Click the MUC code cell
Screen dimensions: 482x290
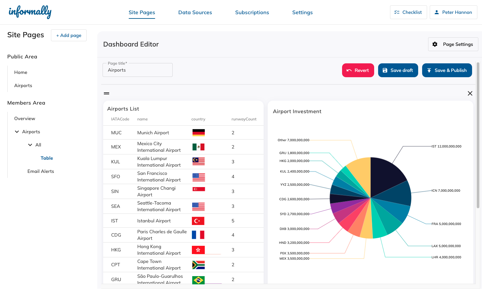116,133
